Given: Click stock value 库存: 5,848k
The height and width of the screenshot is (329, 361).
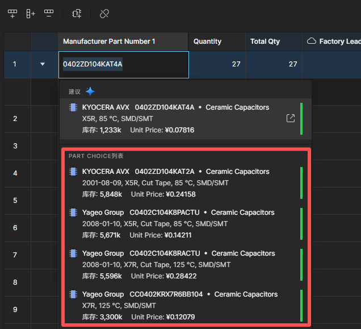Looking at the screenshot, I should [102, 194].
